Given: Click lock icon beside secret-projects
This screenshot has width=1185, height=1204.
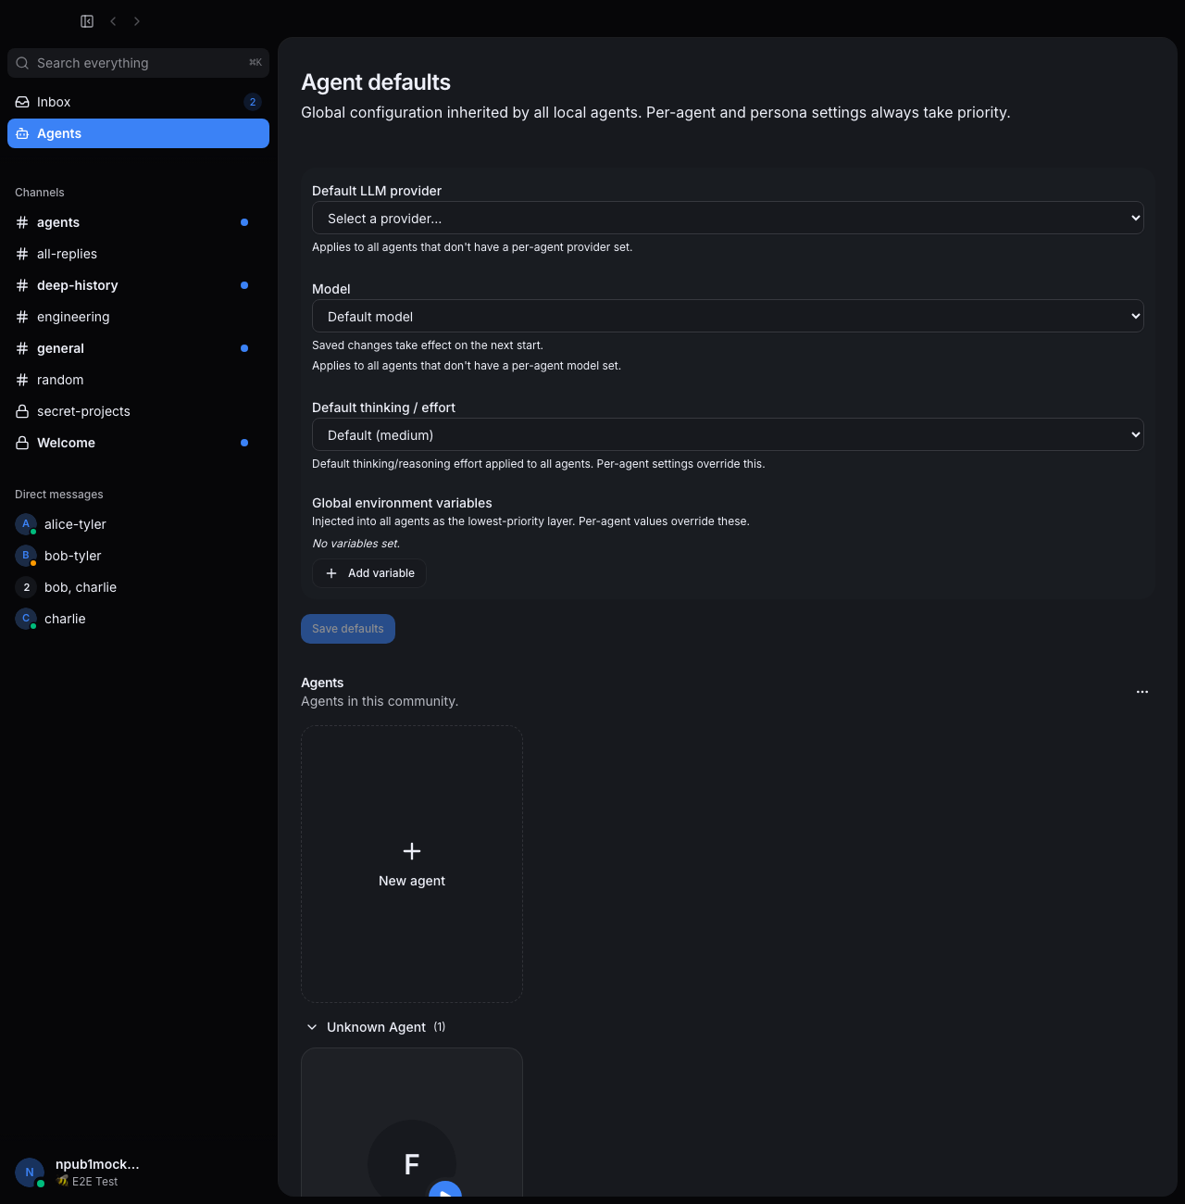Looking at the screenshot, I should click(x=22, y=411).
